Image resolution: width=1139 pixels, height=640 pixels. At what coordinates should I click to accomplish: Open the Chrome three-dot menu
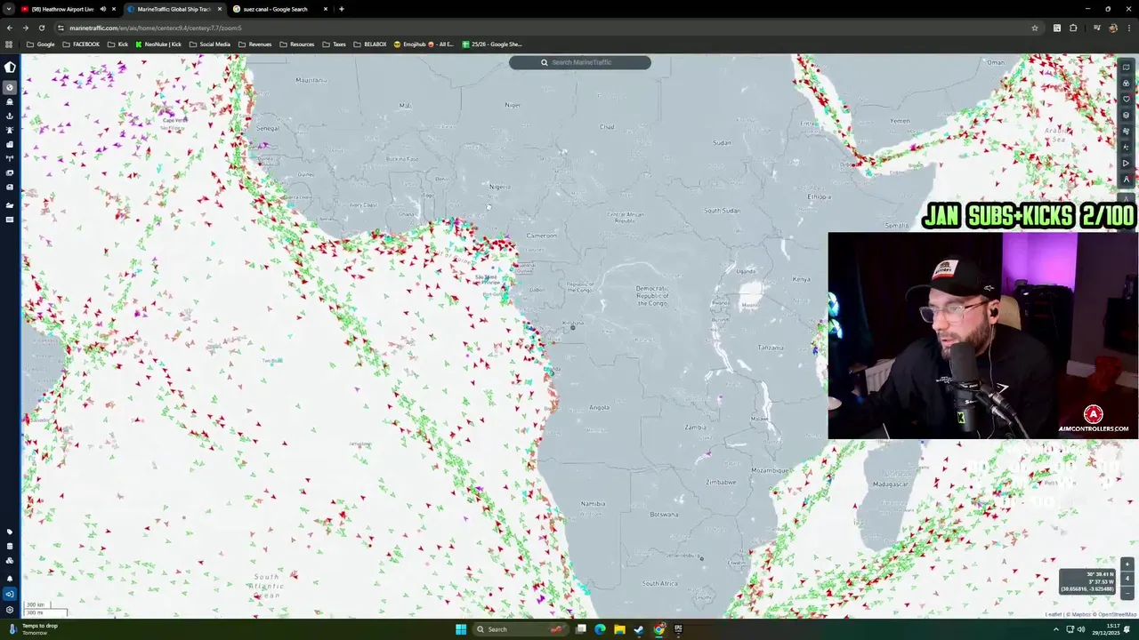pyautogui.click(x=1128, y=28)
